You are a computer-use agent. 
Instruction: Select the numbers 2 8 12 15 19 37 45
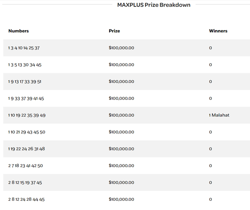pyautogui.click(x=25, y=183)
